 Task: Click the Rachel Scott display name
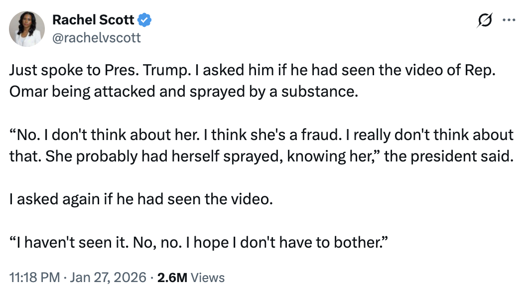point(93,20)
